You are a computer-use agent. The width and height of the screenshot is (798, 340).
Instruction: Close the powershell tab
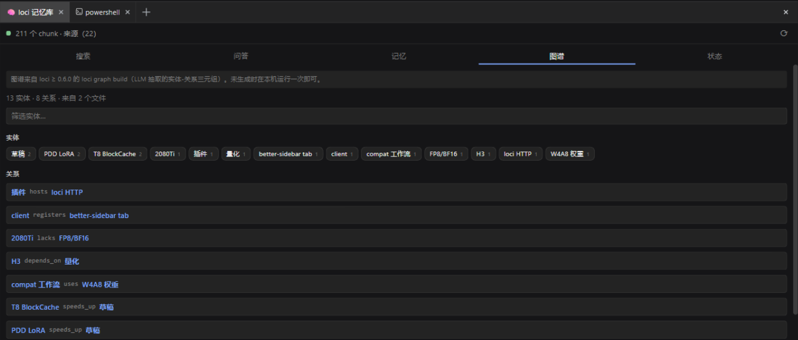pos(128,12)
